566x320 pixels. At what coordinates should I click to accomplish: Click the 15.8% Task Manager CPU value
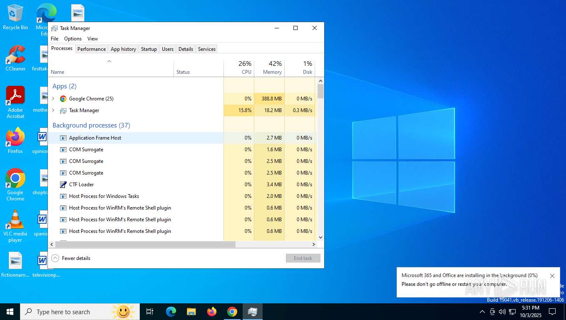click(239, 110)
